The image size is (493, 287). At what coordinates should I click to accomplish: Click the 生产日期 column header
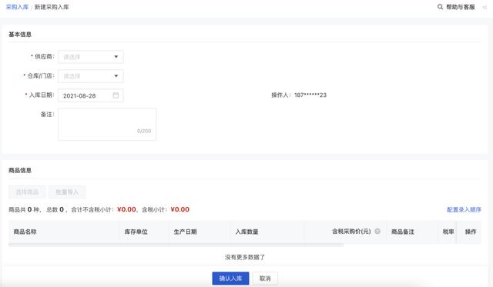pyautogui.click(x=185, y=232)
